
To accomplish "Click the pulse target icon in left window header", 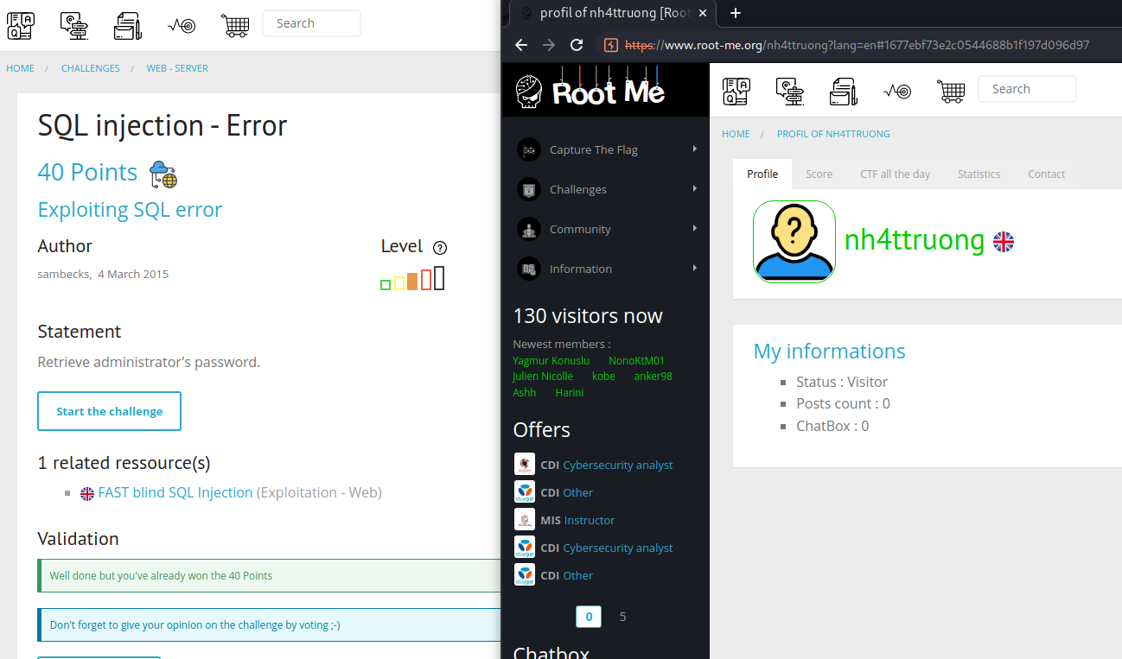I will (x=182, y=26).
